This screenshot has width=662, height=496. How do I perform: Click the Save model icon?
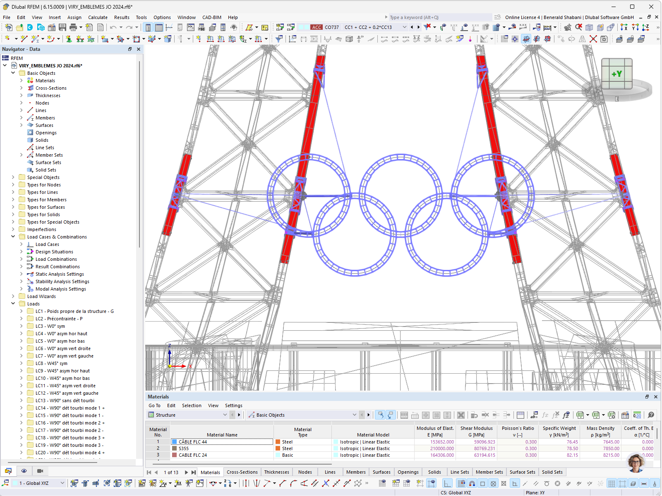(62, 27)
